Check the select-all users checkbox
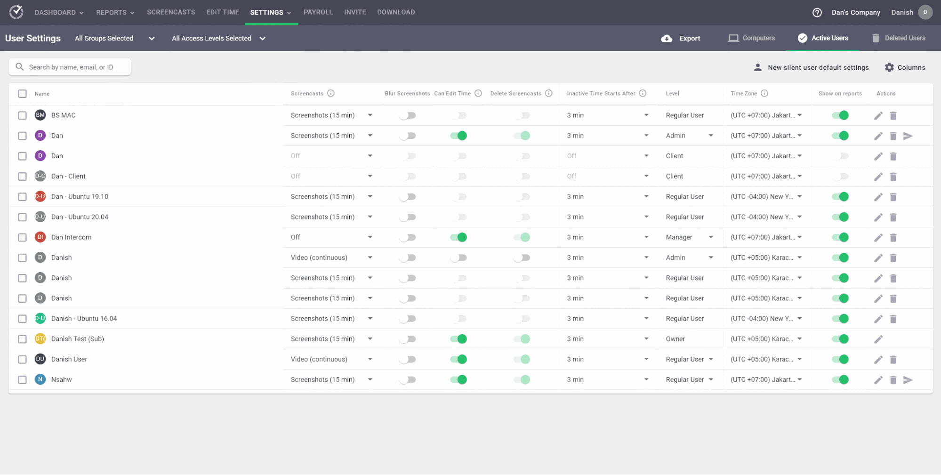Viewport: 941px width, 475px height. [22, 94]
